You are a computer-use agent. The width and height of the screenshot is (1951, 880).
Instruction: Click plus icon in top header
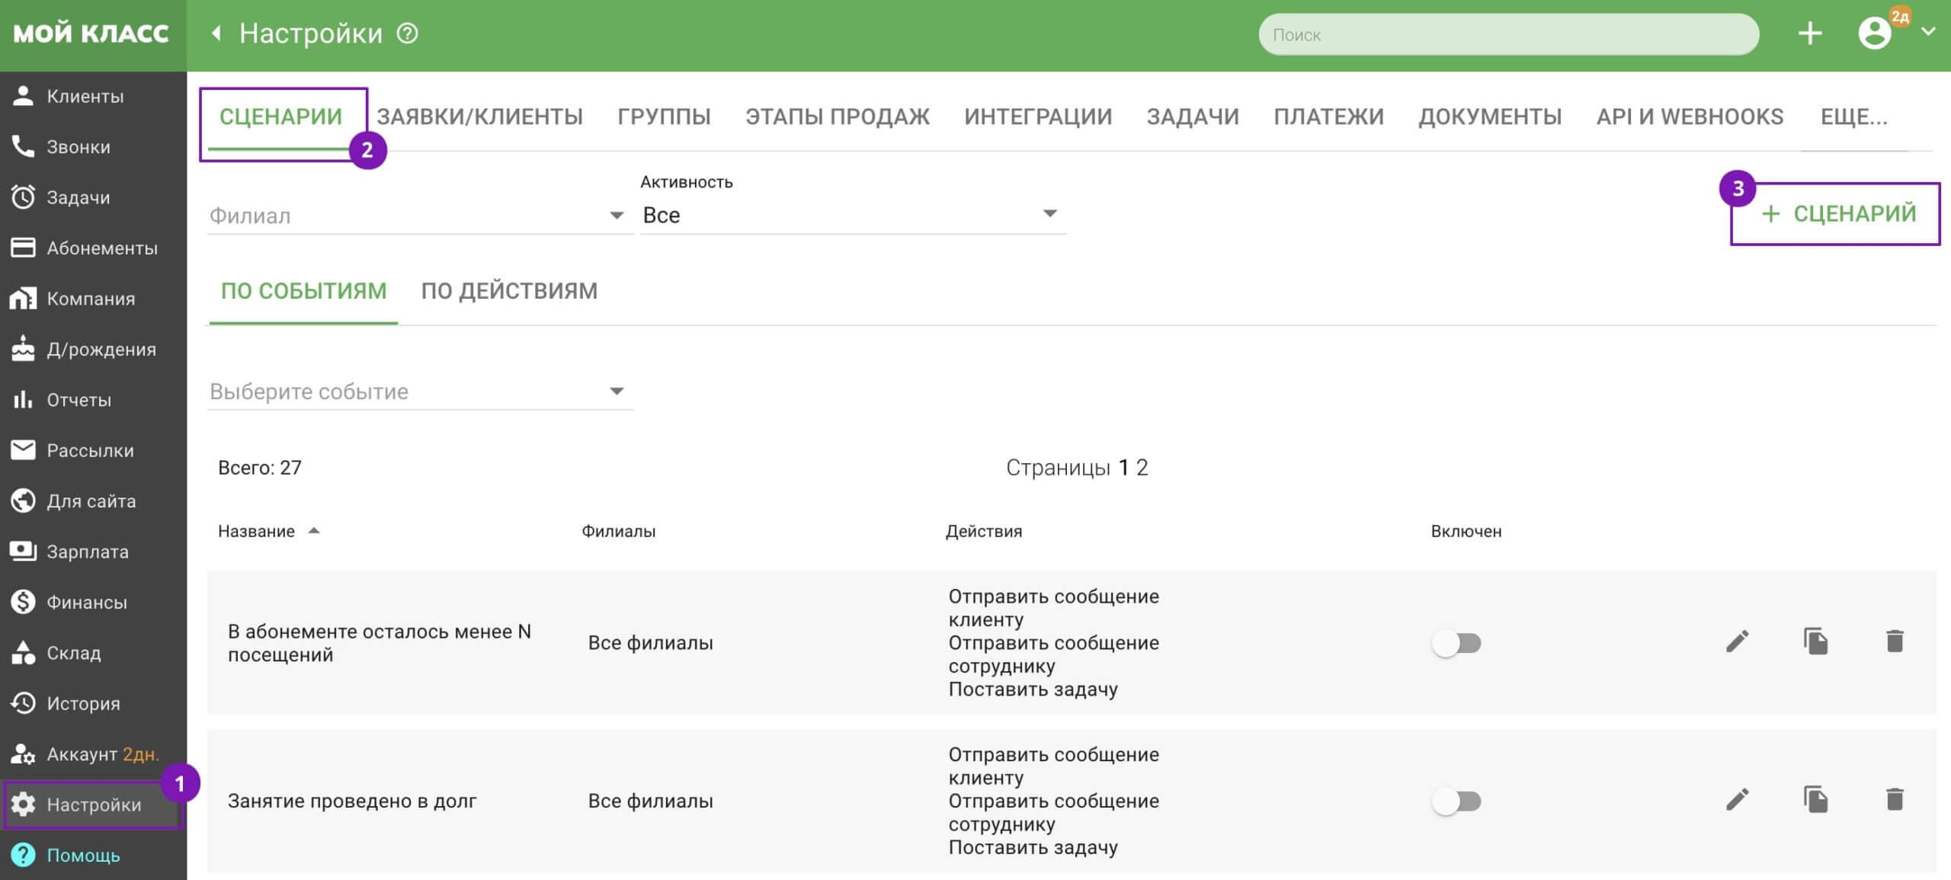coord(1810,34)
